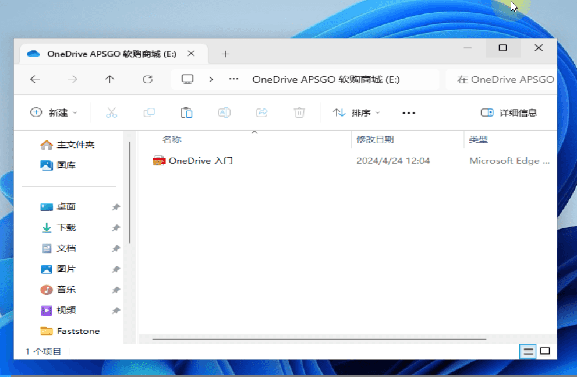Click the This PC monitor icon in address bar
The width and height of the screenshot is (577, 377).
187,79
